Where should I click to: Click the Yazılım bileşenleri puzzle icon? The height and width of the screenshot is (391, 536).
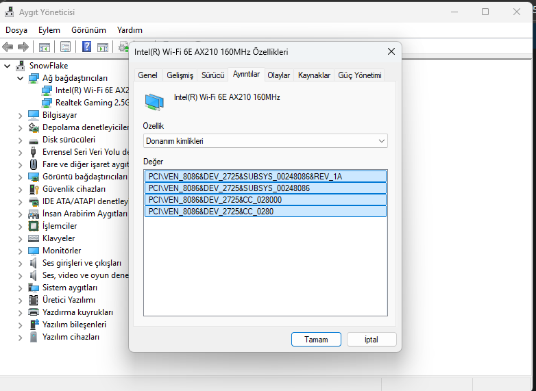[x=34, y=325]
